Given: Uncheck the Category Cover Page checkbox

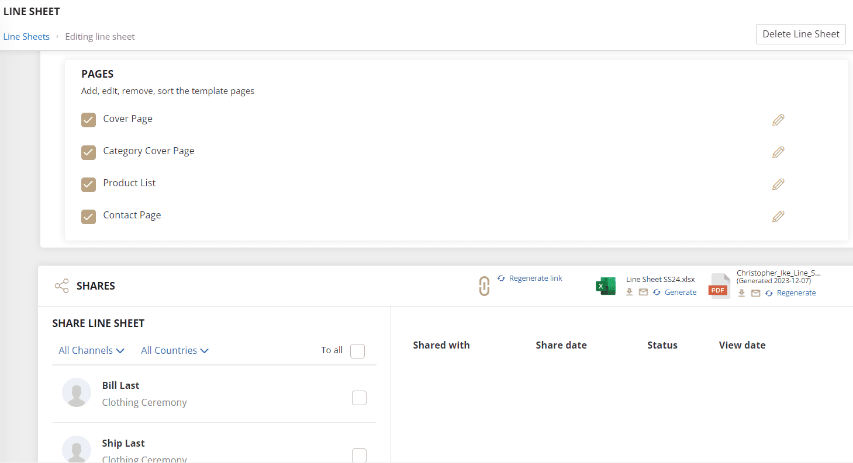Looking at the screenshot, I should pyautogui.click(x=88, y=152).
